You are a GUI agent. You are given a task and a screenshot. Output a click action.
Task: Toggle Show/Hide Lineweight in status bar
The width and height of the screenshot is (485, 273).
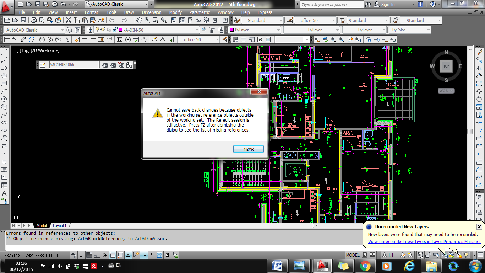click(x=152, y=255)
